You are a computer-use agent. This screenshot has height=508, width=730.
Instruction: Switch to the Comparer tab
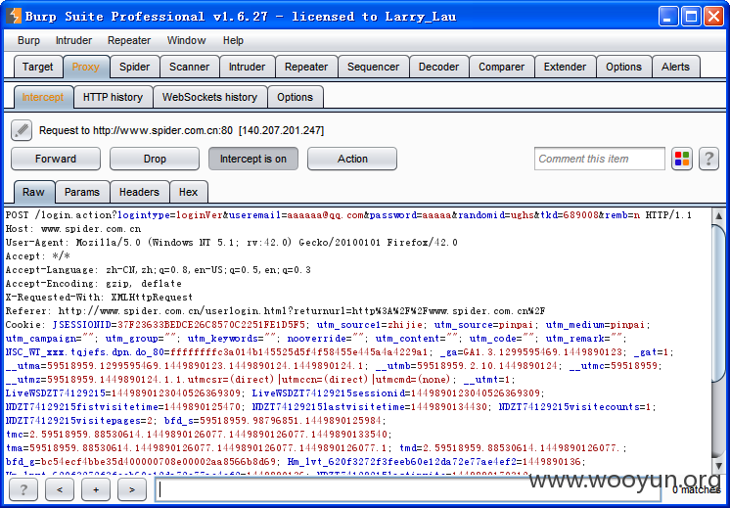coord(501,67)
